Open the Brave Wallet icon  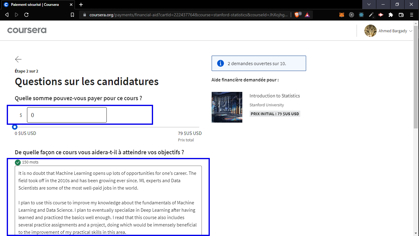click(401, 15)
